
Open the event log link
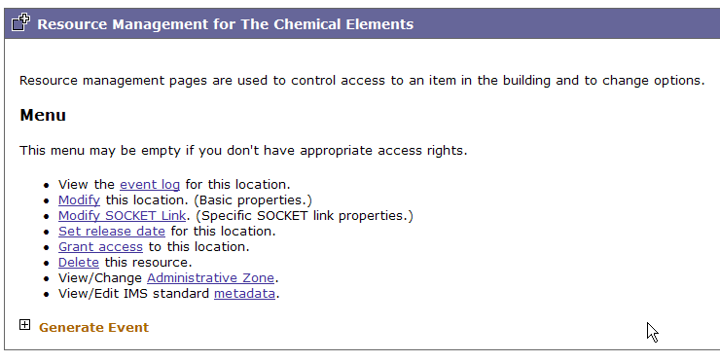[150, 185]
